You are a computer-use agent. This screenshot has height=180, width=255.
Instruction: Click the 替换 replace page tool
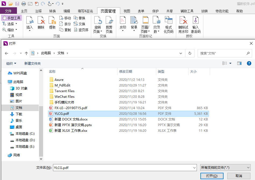pos(79,18)
